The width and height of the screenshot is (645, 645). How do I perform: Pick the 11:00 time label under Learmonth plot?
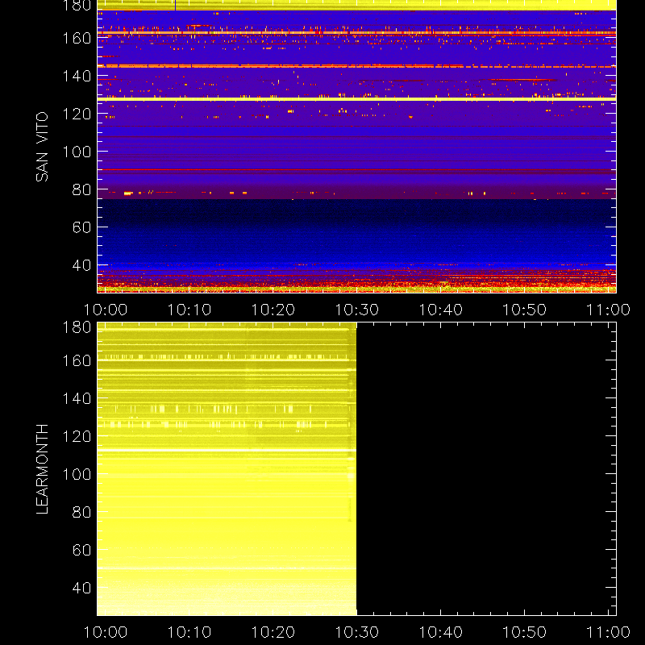tap(608, 632)
